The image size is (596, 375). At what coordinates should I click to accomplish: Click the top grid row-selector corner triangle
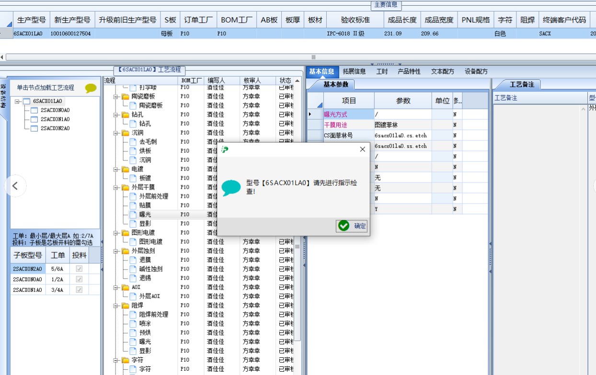[9, 23]
